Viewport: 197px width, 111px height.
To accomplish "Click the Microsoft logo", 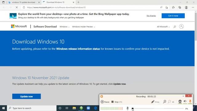I will coord(19,26).
